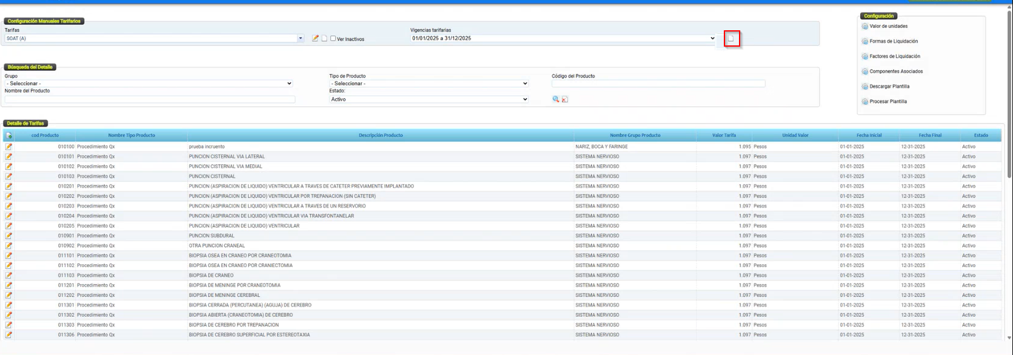1013x355 pixels.
Task: Select Formas de Liquidación option
Action: [x=893, y=41]
